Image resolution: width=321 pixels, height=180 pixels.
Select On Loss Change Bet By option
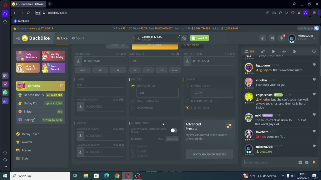click(x=133, y=86)
